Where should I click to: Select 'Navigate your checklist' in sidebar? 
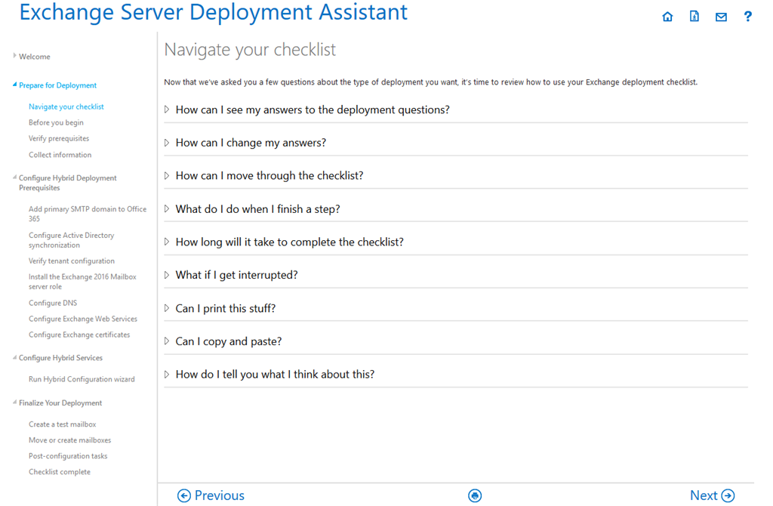pyautogui.click(x=66, y=106)
